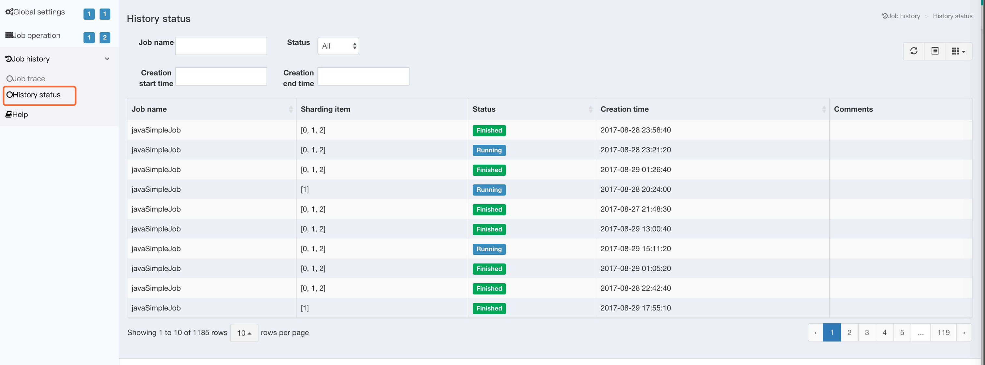This screenshot has height=365, width=985.
Task: Click next page arrow
Action: (964, 332)
